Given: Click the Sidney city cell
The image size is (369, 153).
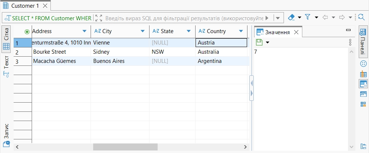Looking at the screenshot, I should (120, 52).
